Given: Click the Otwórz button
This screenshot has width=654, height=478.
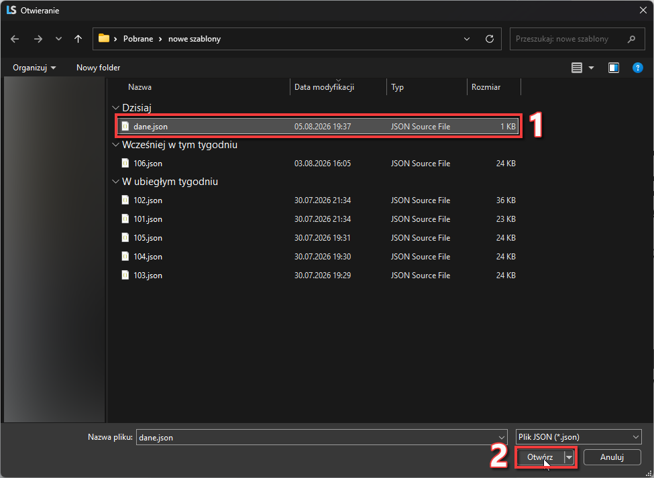Looking at the screenshot, I should tap(540, 457).
